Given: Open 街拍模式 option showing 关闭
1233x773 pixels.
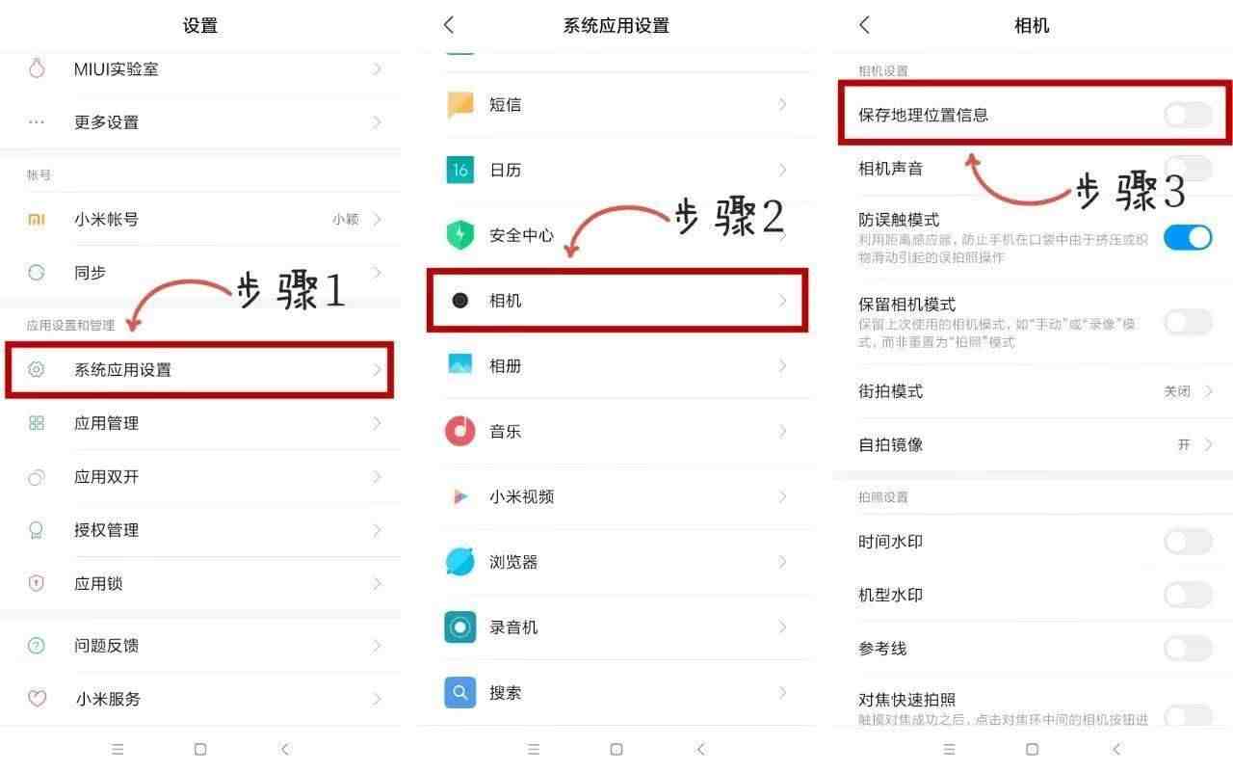Looking at the screenshot, I should tap(1033, 391).
